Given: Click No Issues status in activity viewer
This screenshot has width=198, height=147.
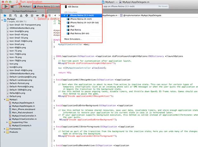Looking at the screenshot, I should click(163, 6).
